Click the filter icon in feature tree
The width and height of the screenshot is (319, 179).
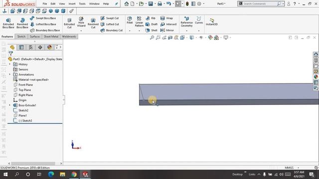click(x=11, y=54)
